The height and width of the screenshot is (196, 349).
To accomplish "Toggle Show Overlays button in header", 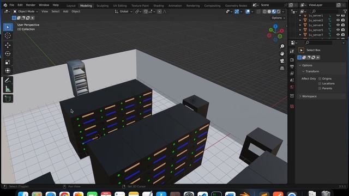I will 248,11.
